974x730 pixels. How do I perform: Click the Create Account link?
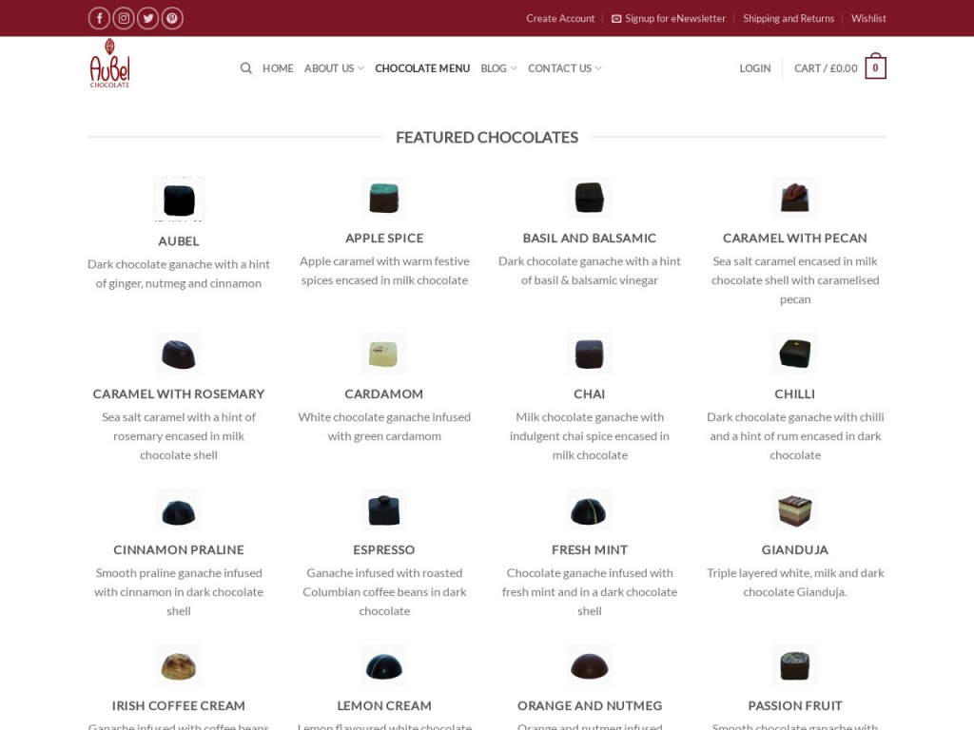tap(560, 19)
